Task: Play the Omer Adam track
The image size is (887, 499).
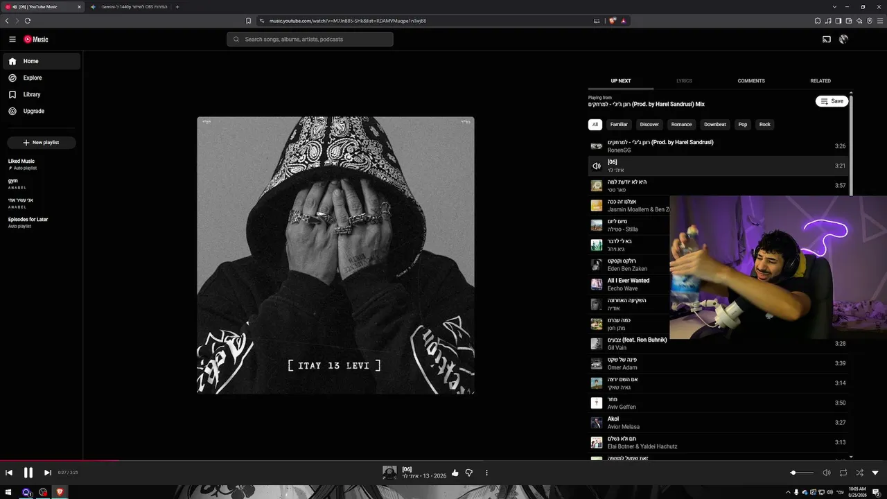Action: coord(719,363)
